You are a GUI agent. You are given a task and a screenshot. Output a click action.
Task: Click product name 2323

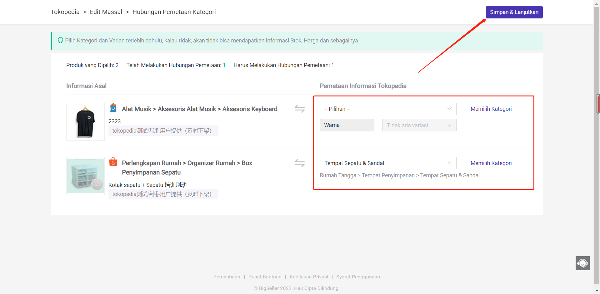tap(114, 121)
